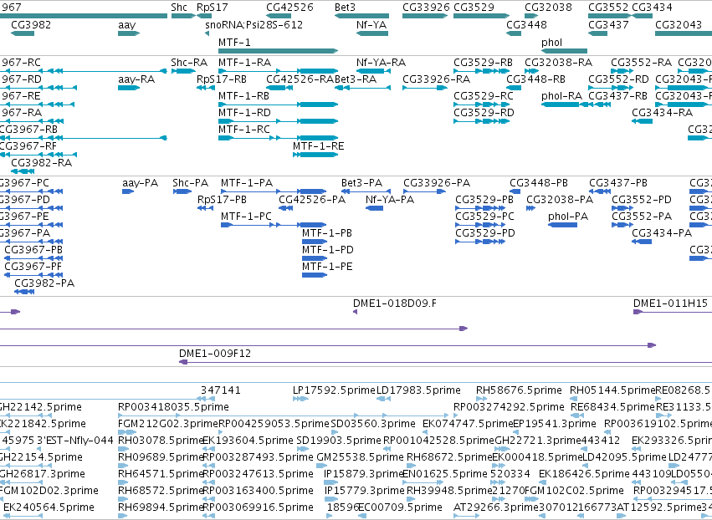Viewport: 712px width, 520px height.
Task: Click the CG3552 gene label
Action: point(608,8)
